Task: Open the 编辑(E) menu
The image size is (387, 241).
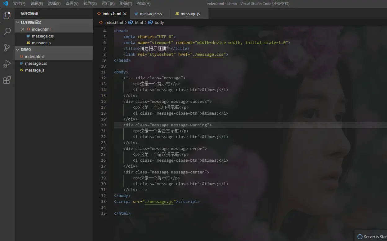Action: point(37,3)
